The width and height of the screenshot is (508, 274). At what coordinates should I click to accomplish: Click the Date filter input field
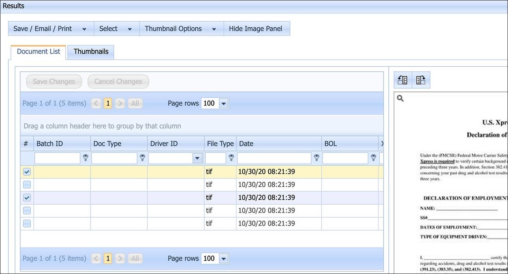tap(274, 158)
